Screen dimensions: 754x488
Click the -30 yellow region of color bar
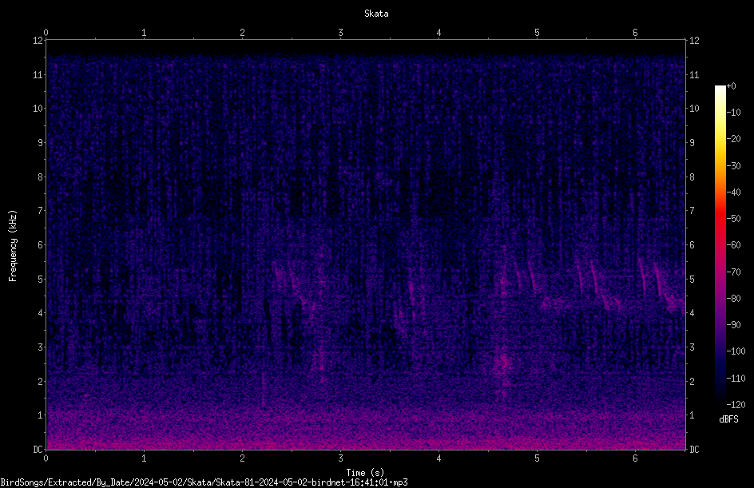[x=720, y=165]
